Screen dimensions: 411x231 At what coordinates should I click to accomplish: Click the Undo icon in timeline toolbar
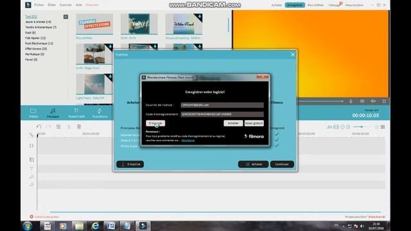tap(39, 127)
